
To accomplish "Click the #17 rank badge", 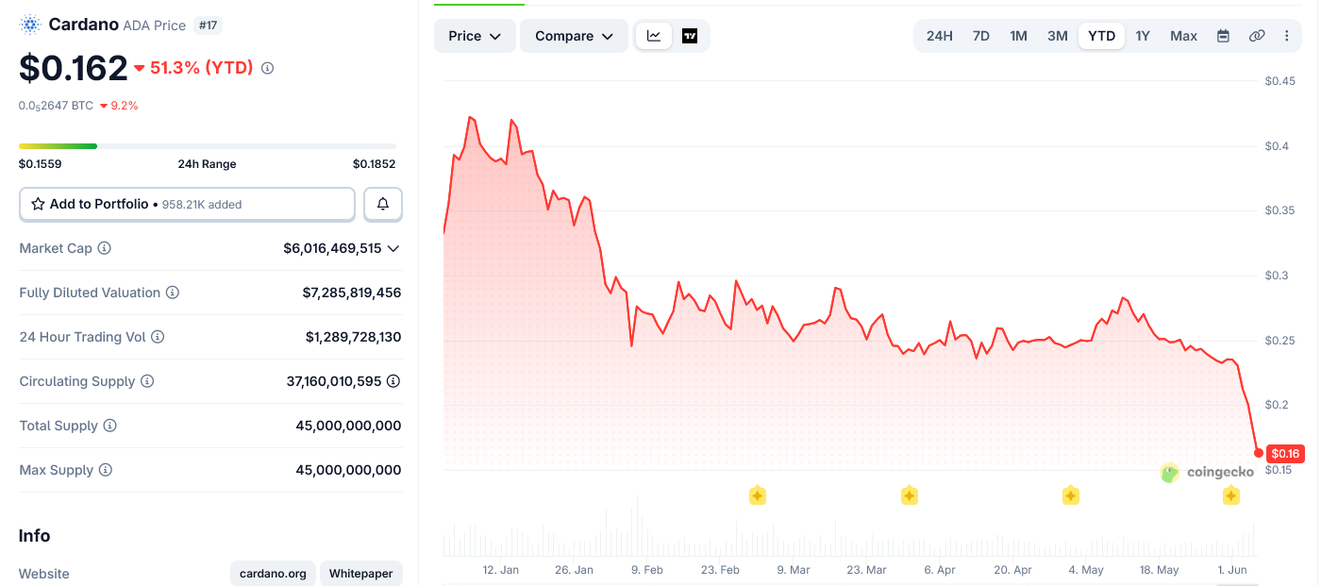I will pos(208,25).
